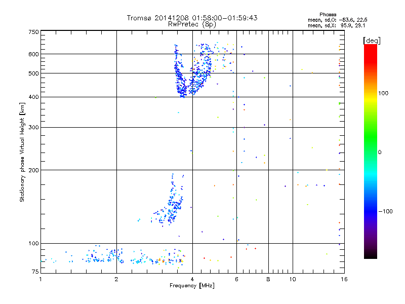Click the x-axis tick label '8'
The height and width of the screenshot is (304, 405).
(268, 279)
